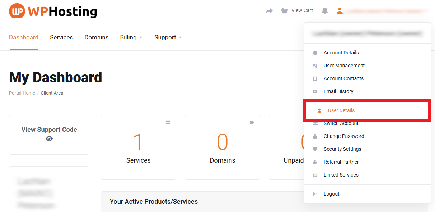The image size is (435, 212).
Task: Click the cart basket icon
Action: click(285, 11)
